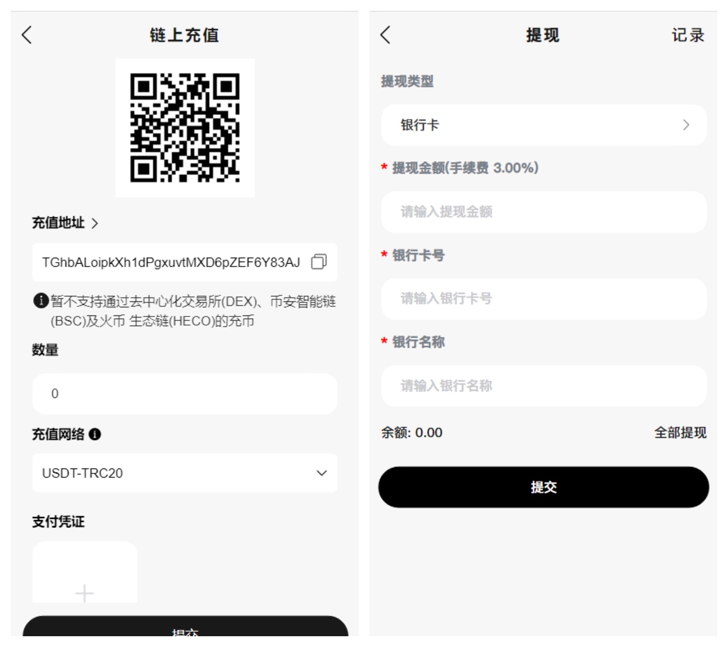
Task: Tap the deposit QR code image
Action: tap(185, 128)
